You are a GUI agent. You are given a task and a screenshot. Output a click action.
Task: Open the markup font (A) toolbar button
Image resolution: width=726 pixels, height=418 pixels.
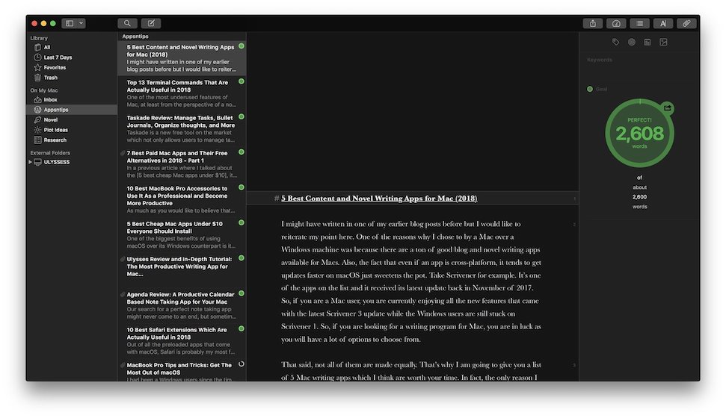click(x=662, y=23)
